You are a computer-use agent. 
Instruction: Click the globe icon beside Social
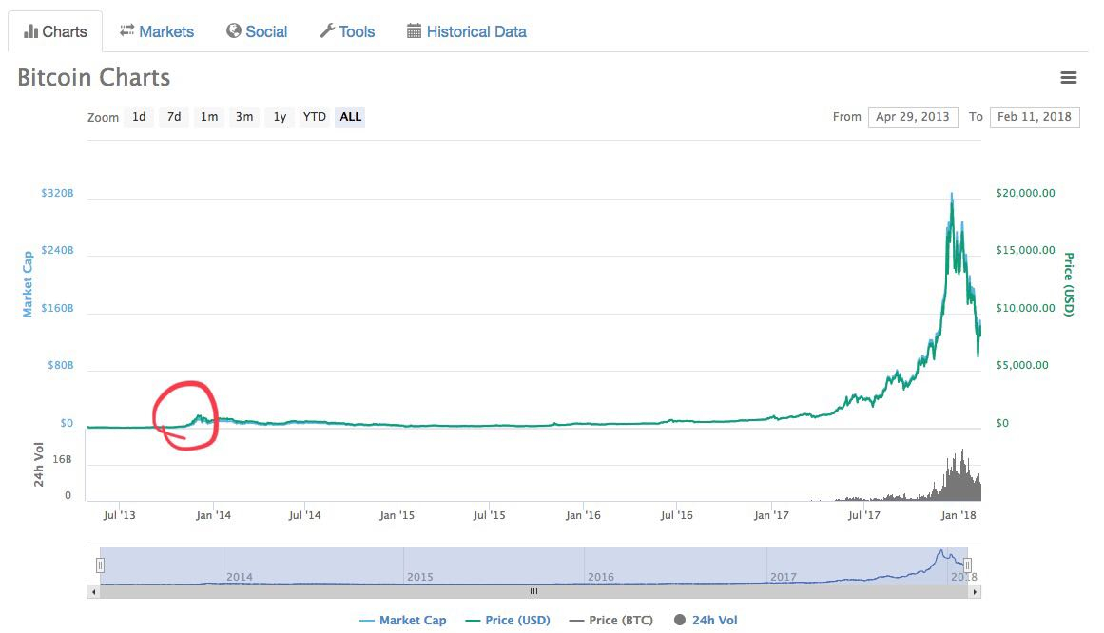coord(234,31)
